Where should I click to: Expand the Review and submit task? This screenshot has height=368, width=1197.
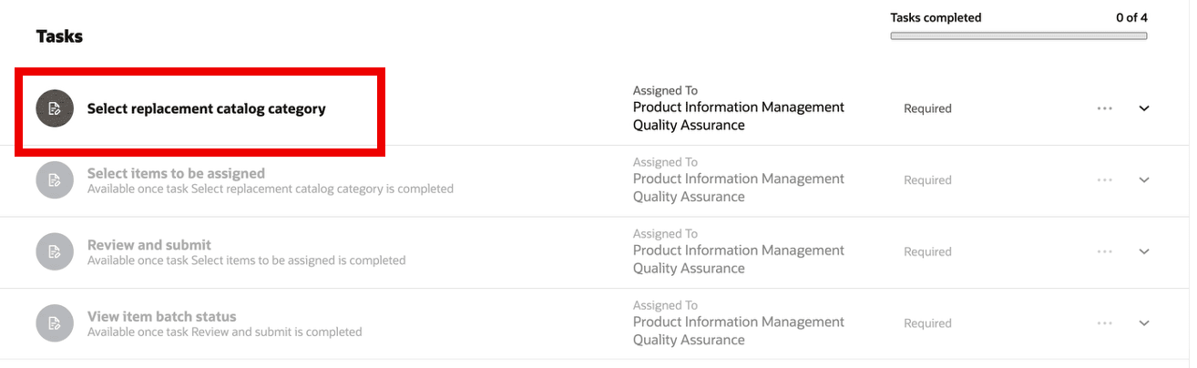[1145, 251]
